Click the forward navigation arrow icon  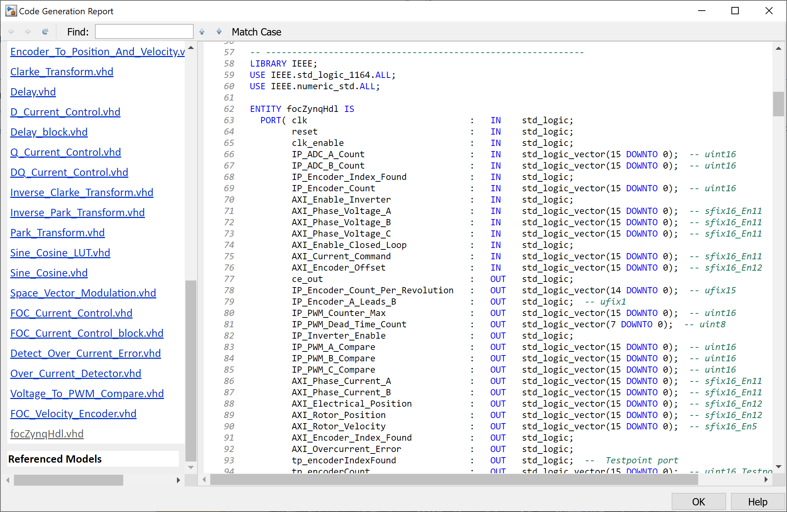click(x=28, y=32)
